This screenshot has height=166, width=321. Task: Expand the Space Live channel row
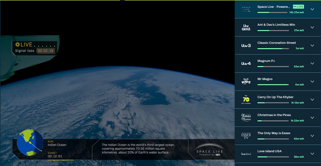pyautogui.click(x=312, y=9)
